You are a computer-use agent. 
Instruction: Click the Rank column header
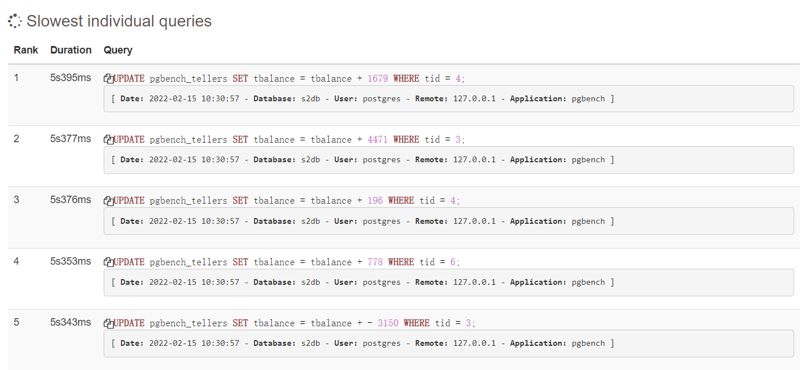(26, 50)
